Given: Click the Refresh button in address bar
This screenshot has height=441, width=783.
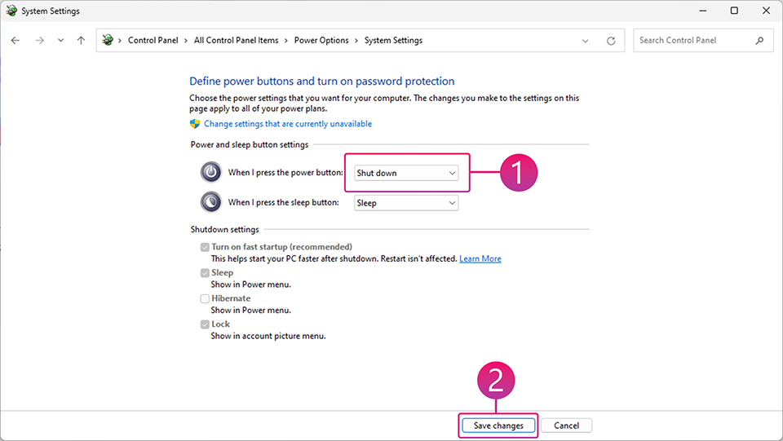Looking at the screenshot, I should (x=611, y=41).
